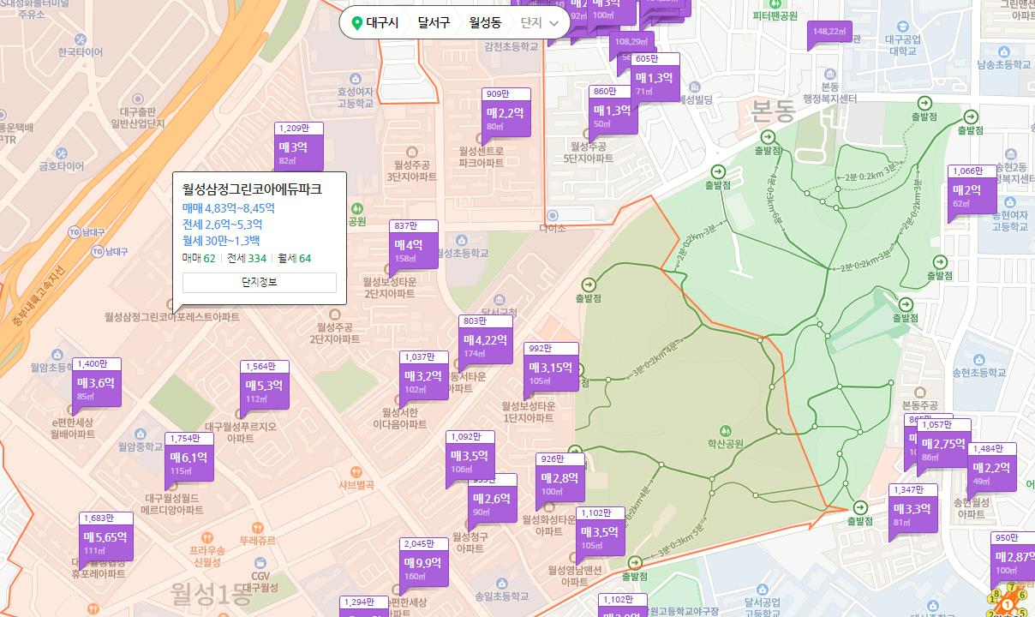Image resolution: width=1035 pixels, height=617 pixels.
Task: Open the 매2.75억 86㎡ price marker
Action: tap(946, 448)
